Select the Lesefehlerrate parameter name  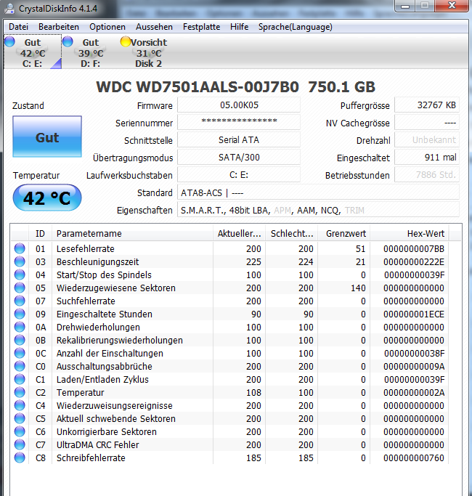tap(86, 248)
